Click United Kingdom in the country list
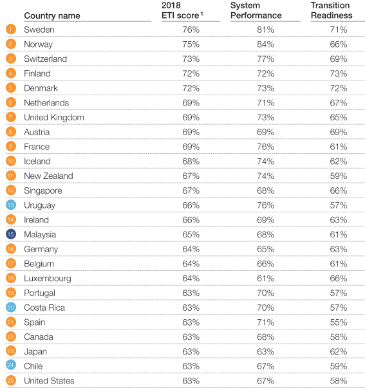Screen dimensions: 365x388 (54, 117)
